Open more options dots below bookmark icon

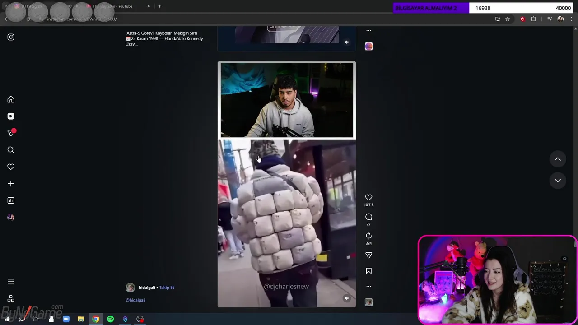(x=368, y=287)
